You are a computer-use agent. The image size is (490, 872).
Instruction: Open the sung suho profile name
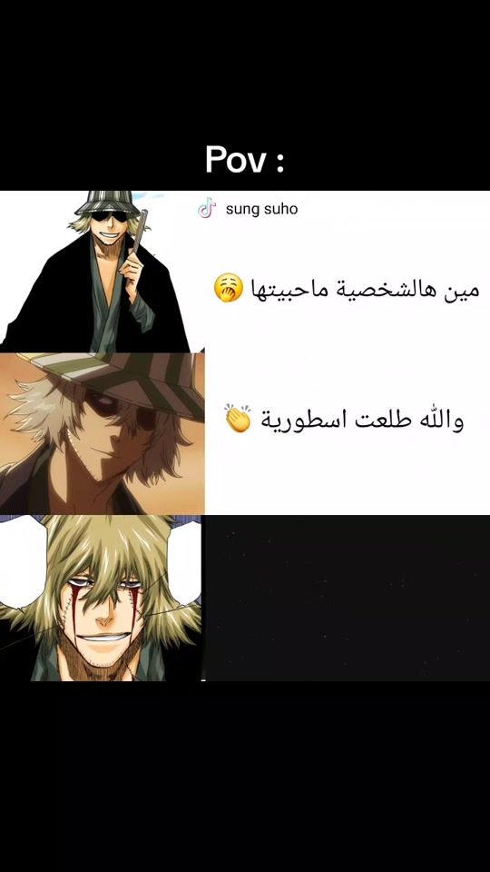click(x=261, y=210)
